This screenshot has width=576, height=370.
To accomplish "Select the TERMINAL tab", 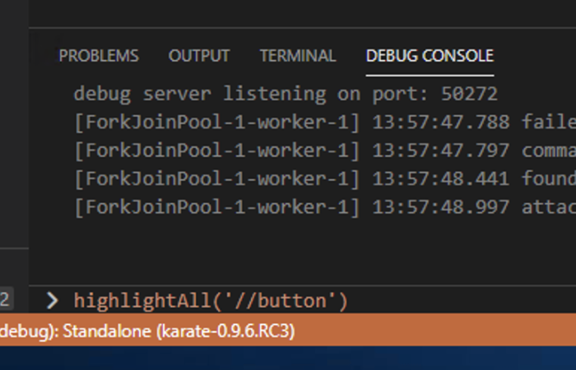I will 298,56.
